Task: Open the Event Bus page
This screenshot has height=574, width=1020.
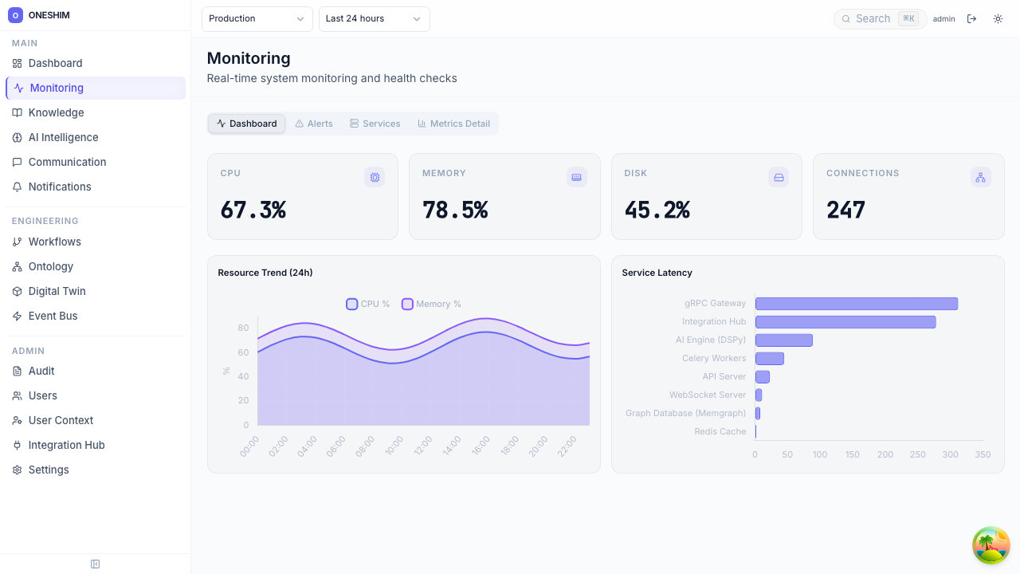Action: tap(55, 316)
